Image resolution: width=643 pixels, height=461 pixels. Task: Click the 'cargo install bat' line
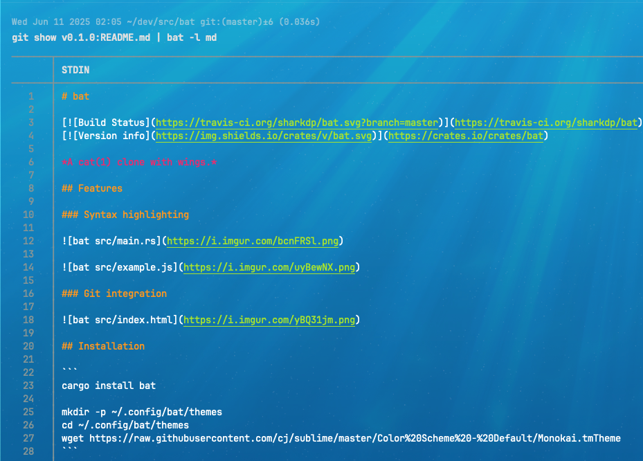pyautogui.click(x=109, y=386)
